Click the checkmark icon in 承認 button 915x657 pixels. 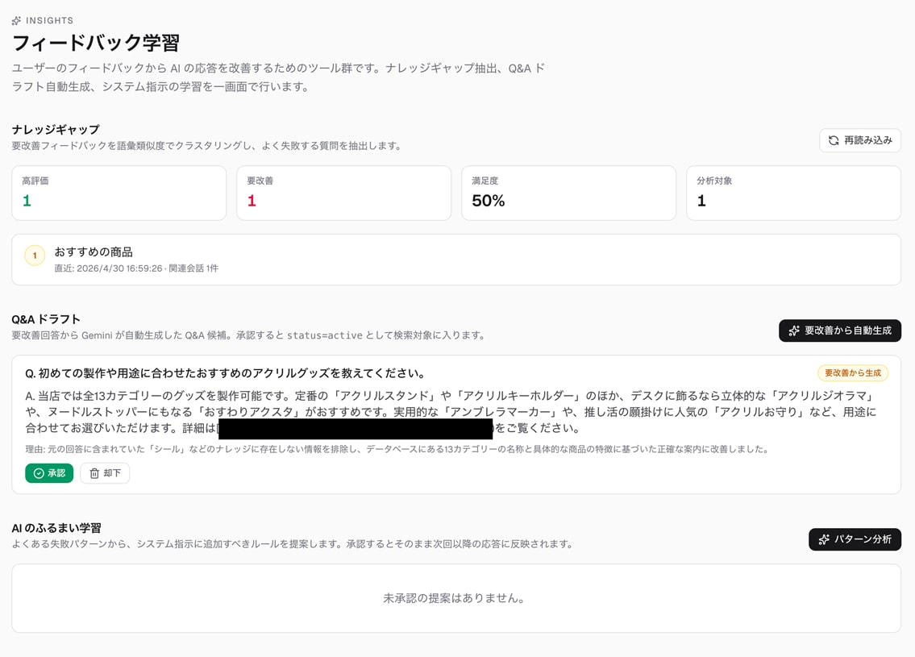click(x=39, y=473)
